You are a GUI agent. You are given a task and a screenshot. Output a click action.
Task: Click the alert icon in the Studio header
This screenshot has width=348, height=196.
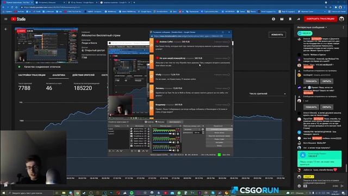click(274, 19)
